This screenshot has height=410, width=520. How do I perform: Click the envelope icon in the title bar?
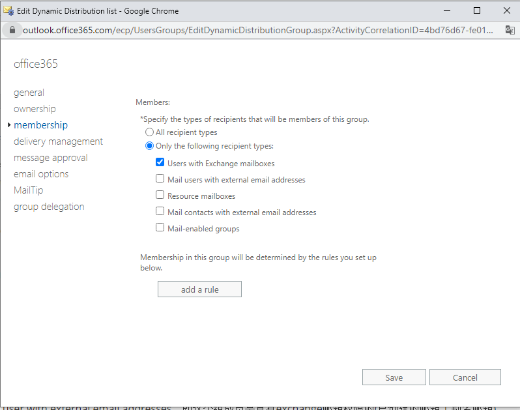tap(8, 10)
